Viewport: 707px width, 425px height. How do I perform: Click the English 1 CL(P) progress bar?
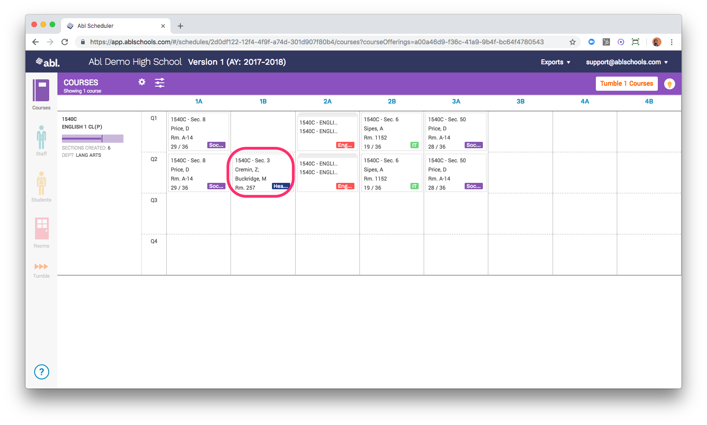92,139
